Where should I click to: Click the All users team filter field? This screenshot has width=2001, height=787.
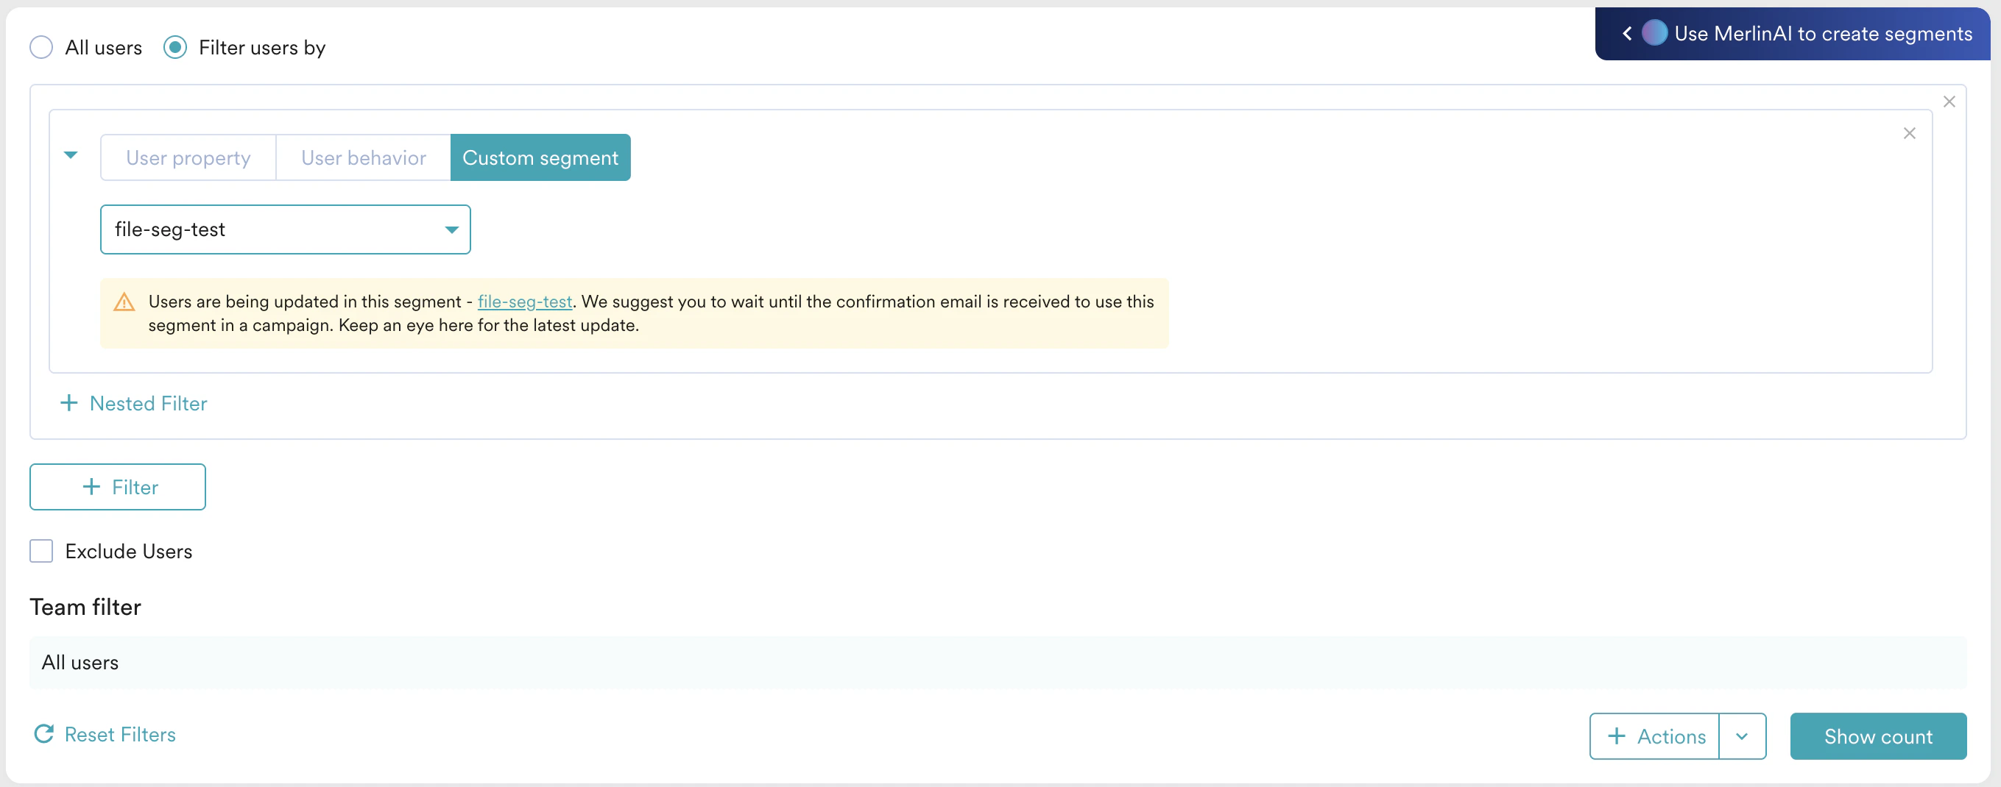tap(80, 662)
